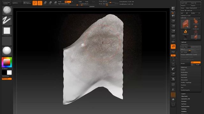This screenshot has height=114, width=204.
Task: Toggle the Floor grid
Action: [173, 41]
